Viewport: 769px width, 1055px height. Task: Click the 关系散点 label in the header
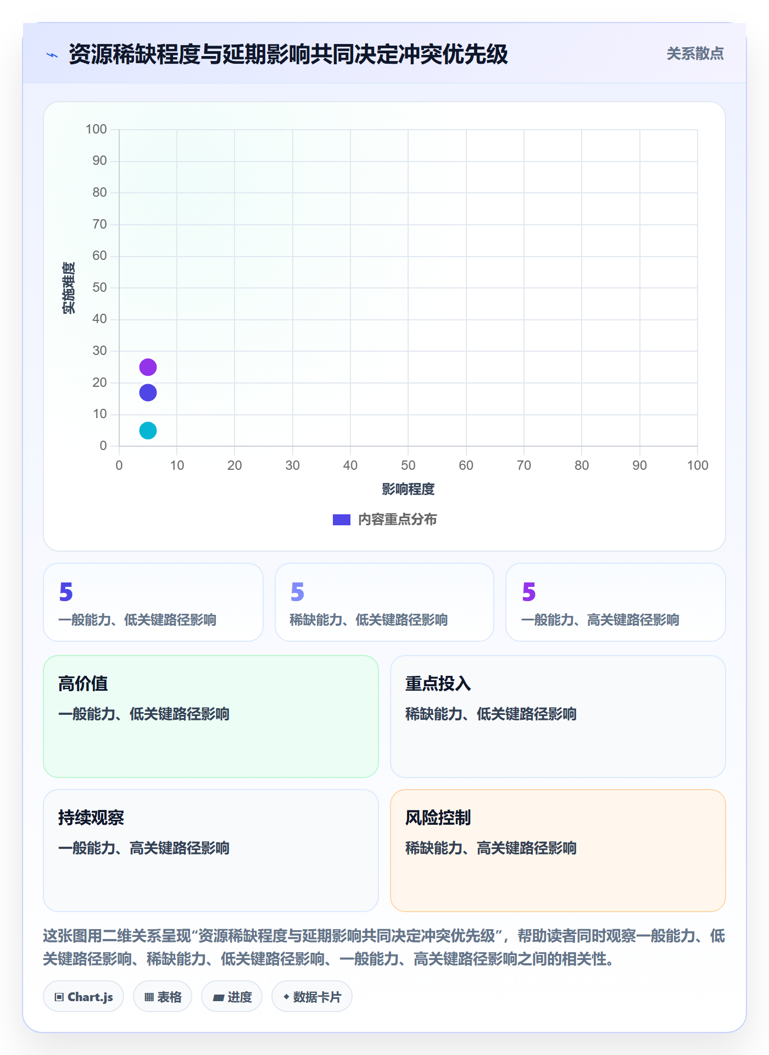point(695,54)
